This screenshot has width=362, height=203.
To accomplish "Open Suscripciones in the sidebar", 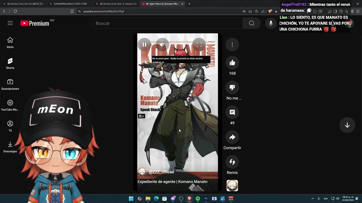I will point(10,84).
